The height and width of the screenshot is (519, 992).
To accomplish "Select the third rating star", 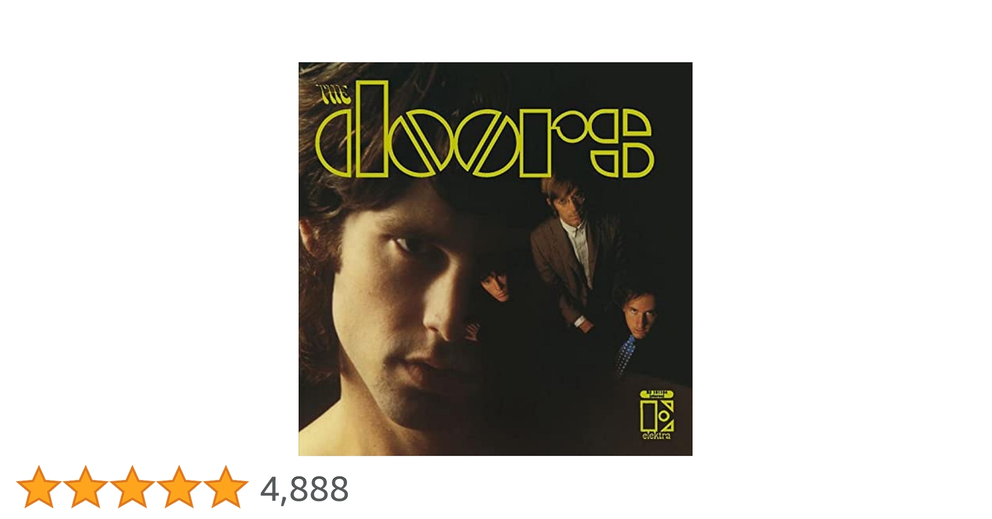I will (132, 487).
